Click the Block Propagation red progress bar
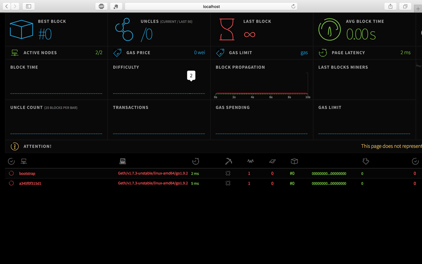 [x=261, y=93]
